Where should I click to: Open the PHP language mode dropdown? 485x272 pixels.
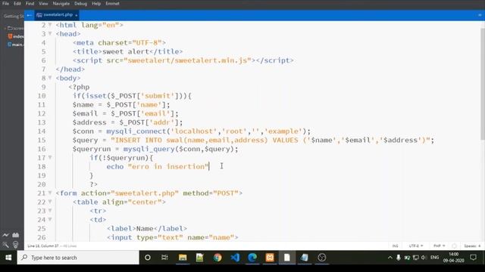440,246
